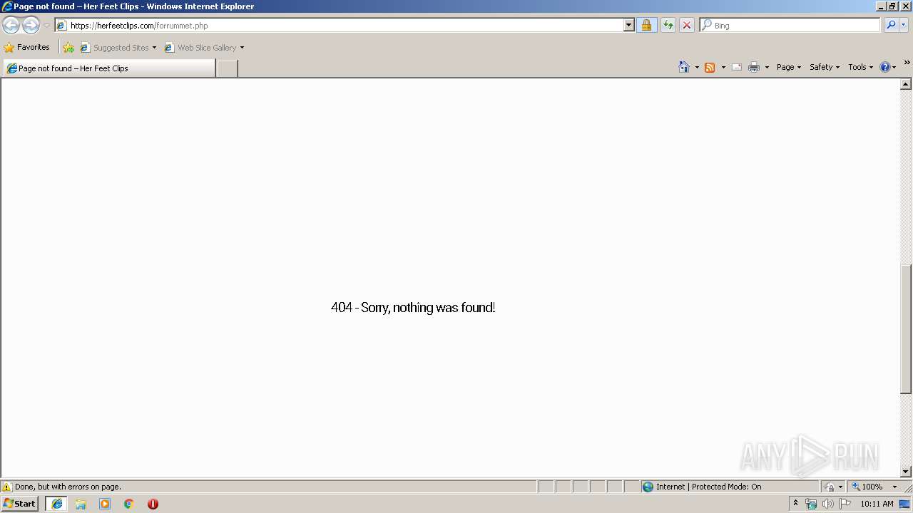Expand Web Slice Gallery dropdown arrow
913x513 pixels.
click(243, 48)
